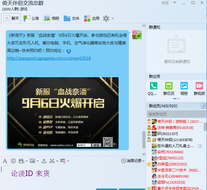Screen dimensions: 207x190
Task: Open the dropdown arrow next to 举报
Action: pos(174,3)
